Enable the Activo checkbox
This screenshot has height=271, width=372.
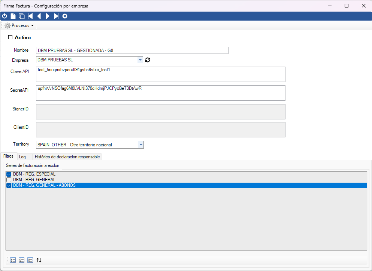[x=10, y=37]
